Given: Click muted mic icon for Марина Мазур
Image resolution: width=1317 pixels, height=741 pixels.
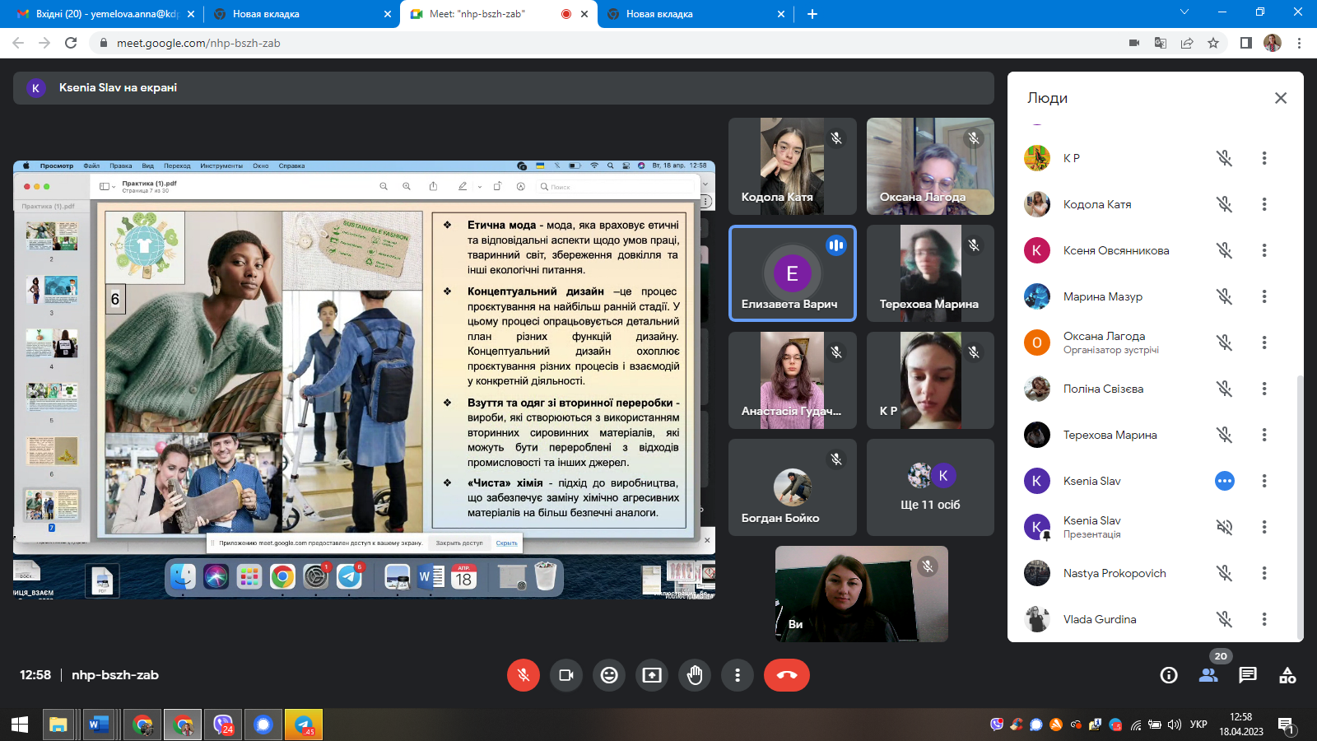Looking at the screenshot, I should pos(1225,296).
